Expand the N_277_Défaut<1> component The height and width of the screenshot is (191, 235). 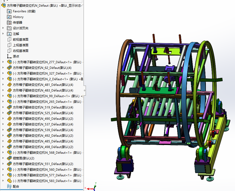[3, 62]
